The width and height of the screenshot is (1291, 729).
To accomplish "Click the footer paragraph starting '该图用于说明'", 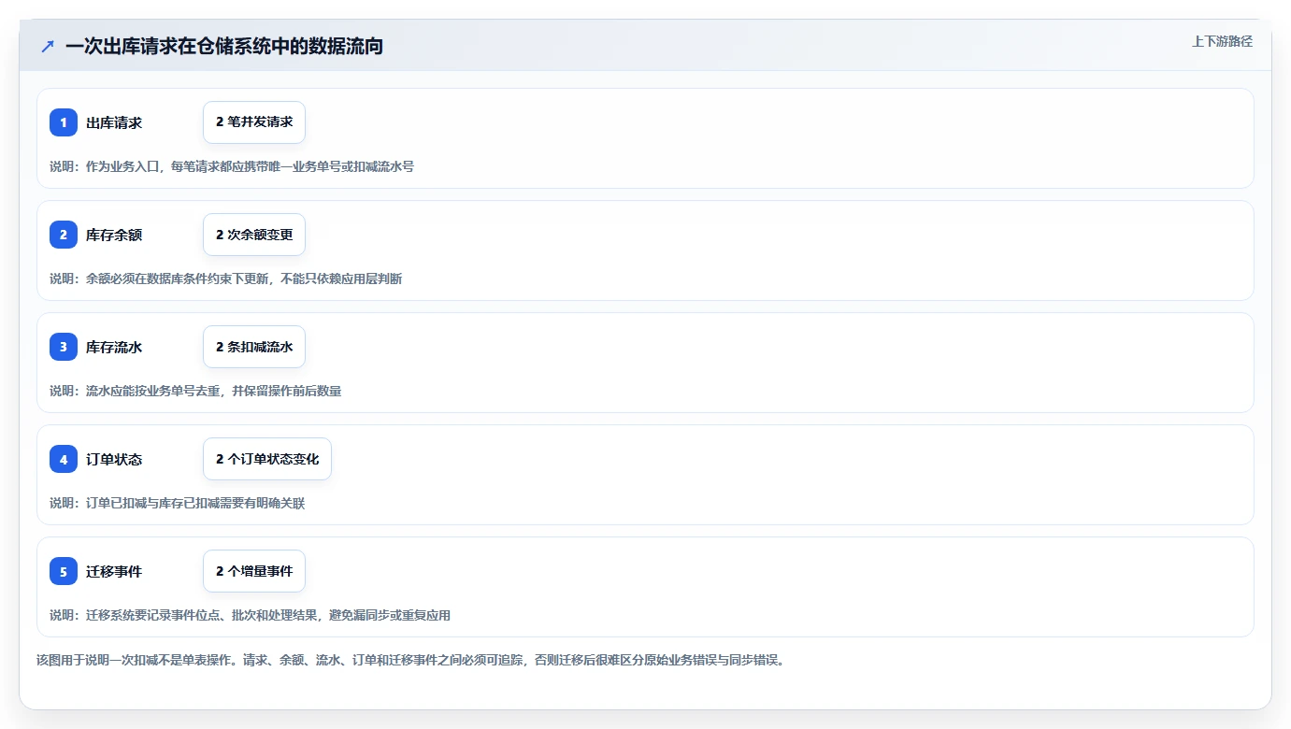I will pos(412,660).
